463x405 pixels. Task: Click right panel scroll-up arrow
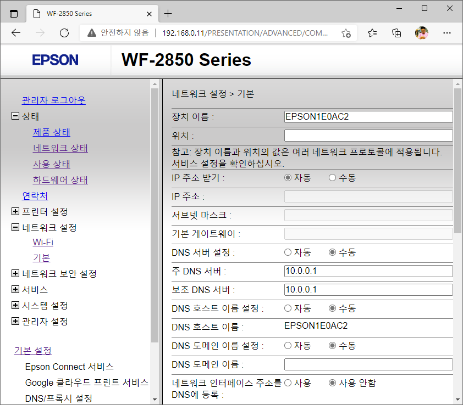(x=458, y=84)
